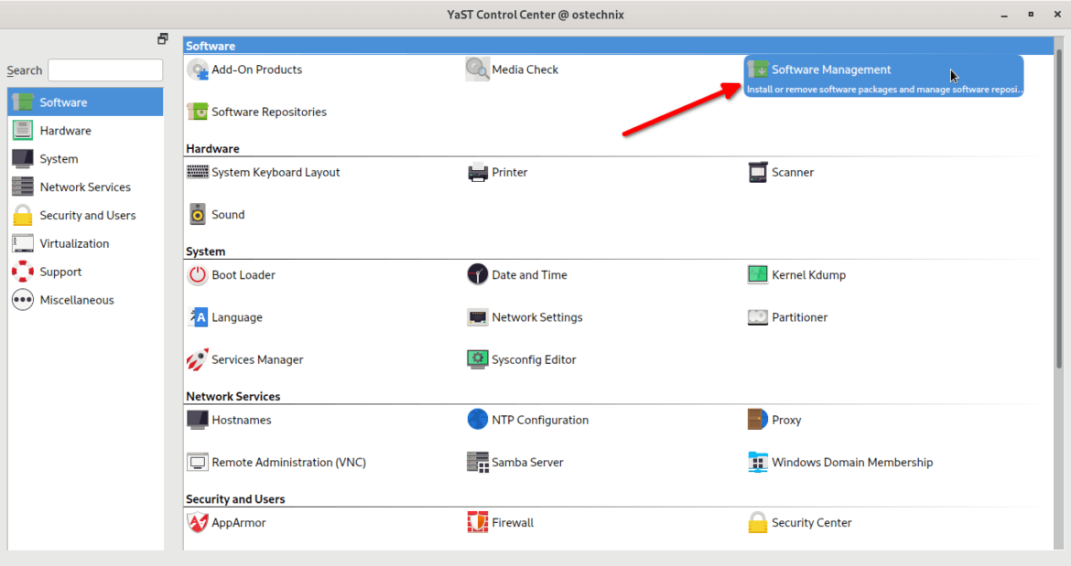Launch the Partitioner disk icon
The image size is (1071, 566).
point(758,317)
